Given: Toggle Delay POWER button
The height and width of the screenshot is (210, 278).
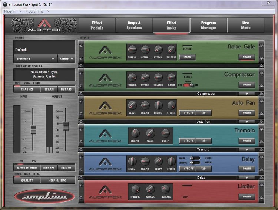Looking at the screenshot, I should [x=246, y=169].
